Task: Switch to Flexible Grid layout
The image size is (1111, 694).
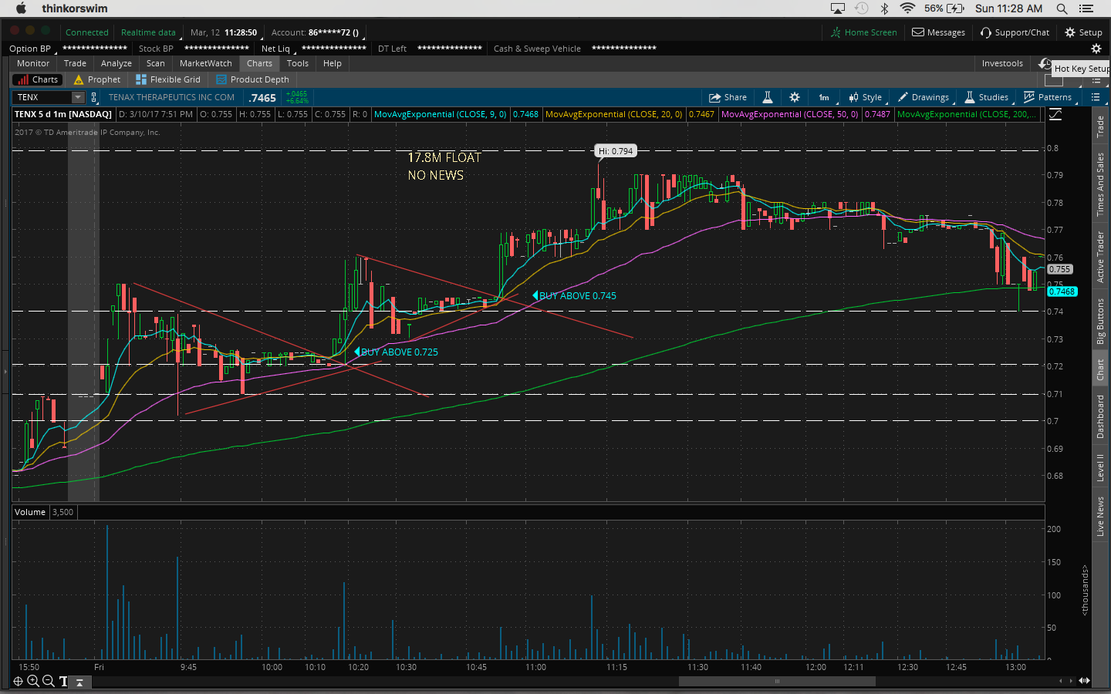Action: point(168,79)
